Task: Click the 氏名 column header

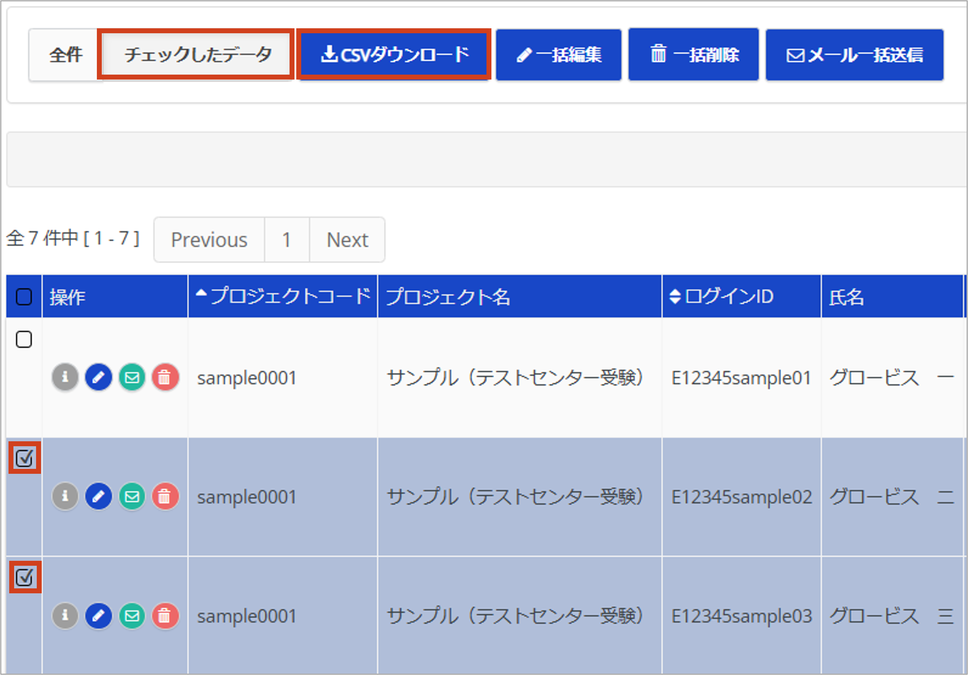Action: pos(892,296)
